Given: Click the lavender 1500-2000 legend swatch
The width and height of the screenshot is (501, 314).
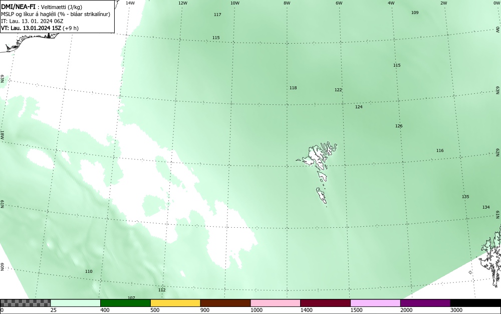Looking at the screenshot, I should coord(375,303).
